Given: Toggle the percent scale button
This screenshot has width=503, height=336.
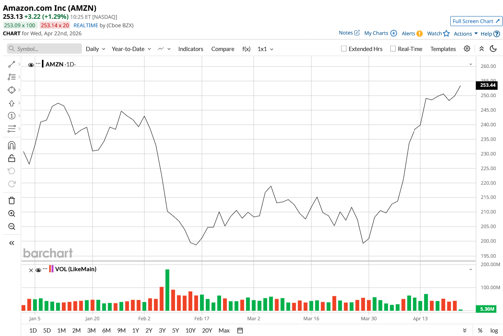Looking at the screenshot, I should click(480, 330).
